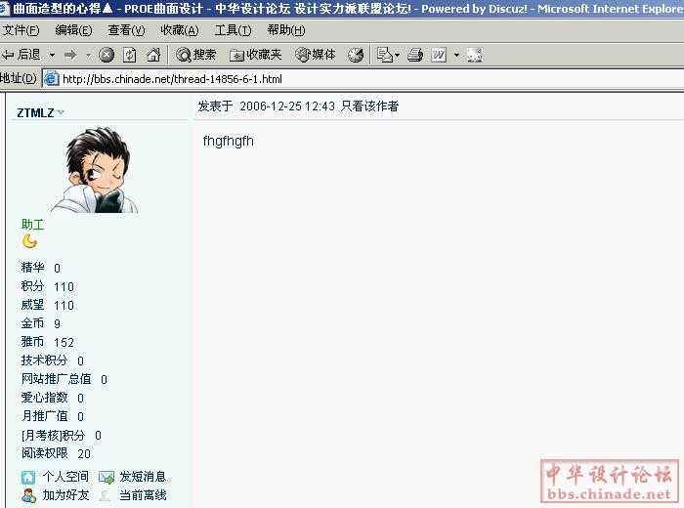Click the Stop loading icon in toolbar

point(107,55)
